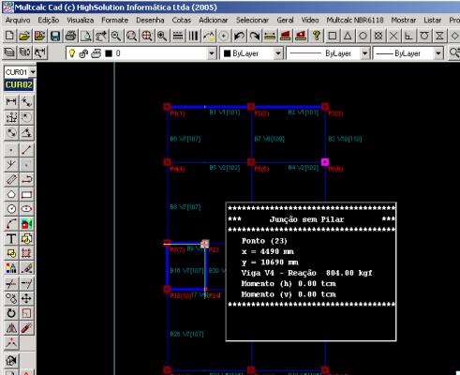The height and width of the screenshot is (375, 460).
Task: Toggle the layer lightbulb on/off icon
Action: 72,53
